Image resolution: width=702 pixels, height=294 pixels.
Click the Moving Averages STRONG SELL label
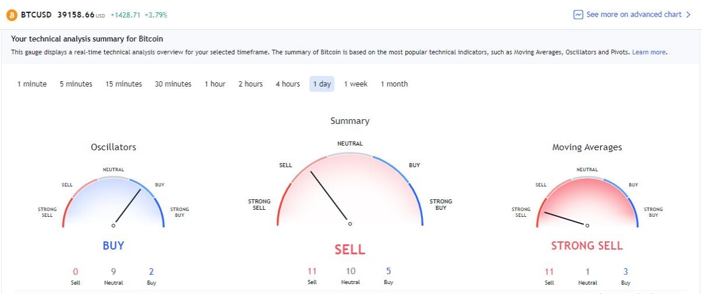[x=587, y=246]
